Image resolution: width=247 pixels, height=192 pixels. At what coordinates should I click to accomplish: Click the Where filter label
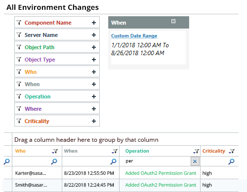[33, 109]
